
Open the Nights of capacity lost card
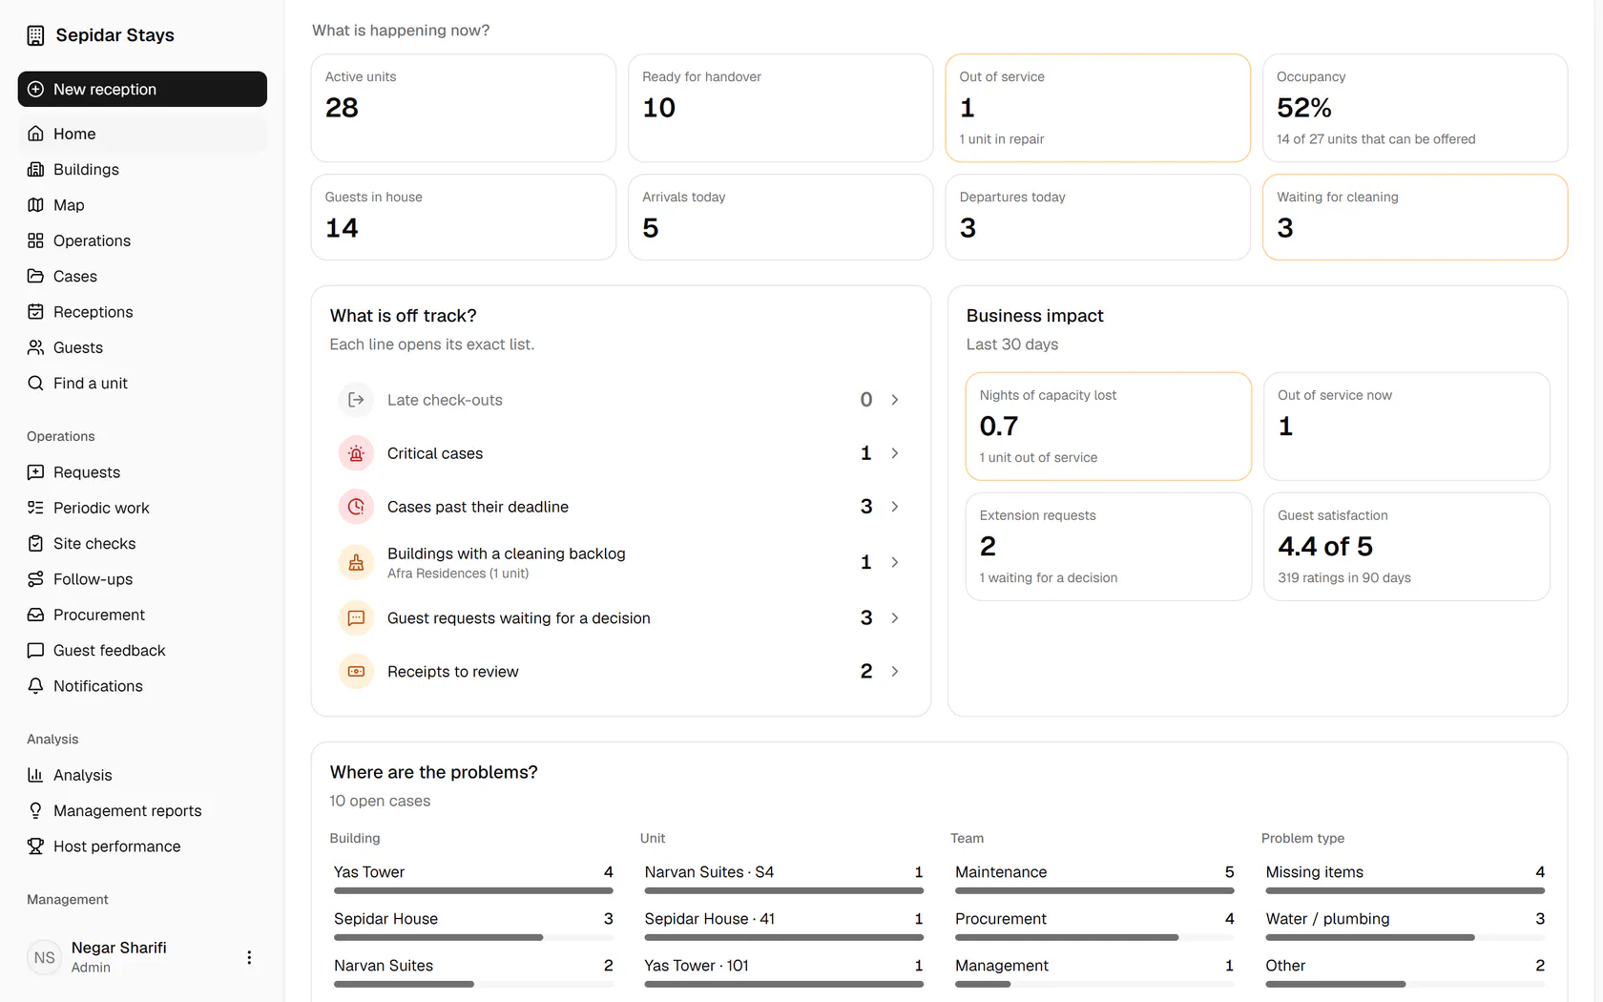pyautogui.click(x=1109, y=427)
